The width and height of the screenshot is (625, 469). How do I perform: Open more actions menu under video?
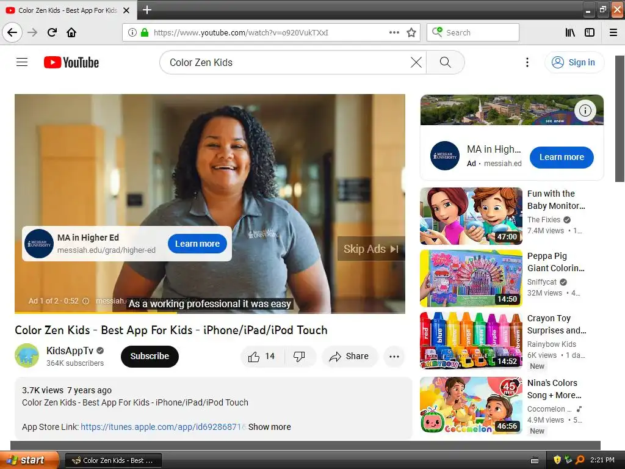394,357
